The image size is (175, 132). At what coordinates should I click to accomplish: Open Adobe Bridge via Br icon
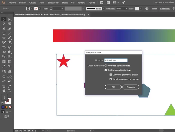tap(102, 2)
